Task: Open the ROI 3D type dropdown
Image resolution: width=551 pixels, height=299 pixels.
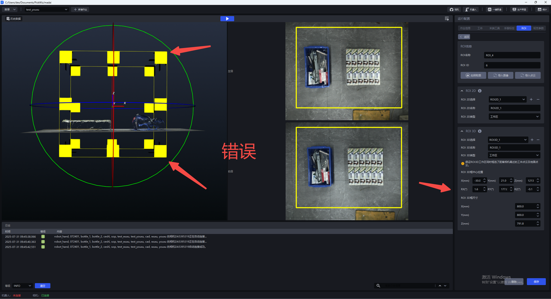Action: click(514, 156)
